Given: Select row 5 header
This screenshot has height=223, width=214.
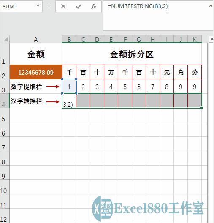Looking at the screenshot, I should [5, 115].
